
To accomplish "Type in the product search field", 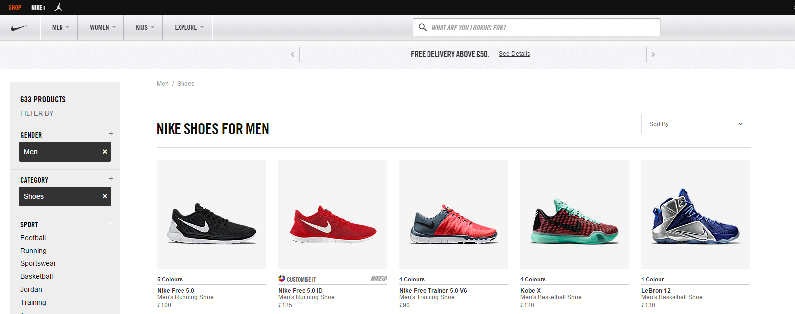I will (541, 28).
